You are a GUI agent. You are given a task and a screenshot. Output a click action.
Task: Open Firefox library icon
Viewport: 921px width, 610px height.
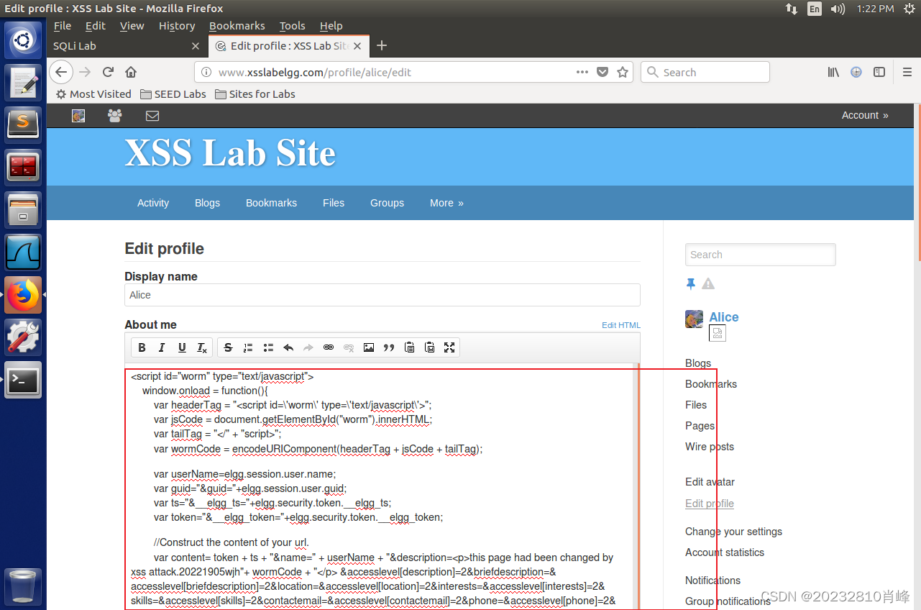833,72
